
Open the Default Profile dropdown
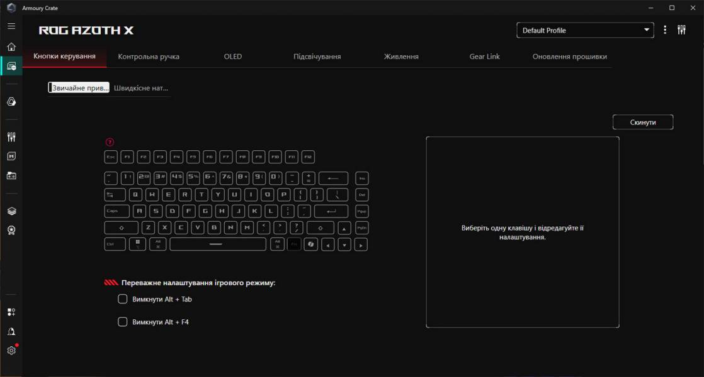[585, 30]
